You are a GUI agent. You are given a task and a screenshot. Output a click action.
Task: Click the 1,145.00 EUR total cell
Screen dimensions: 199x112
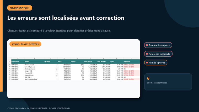coord(90,67)
